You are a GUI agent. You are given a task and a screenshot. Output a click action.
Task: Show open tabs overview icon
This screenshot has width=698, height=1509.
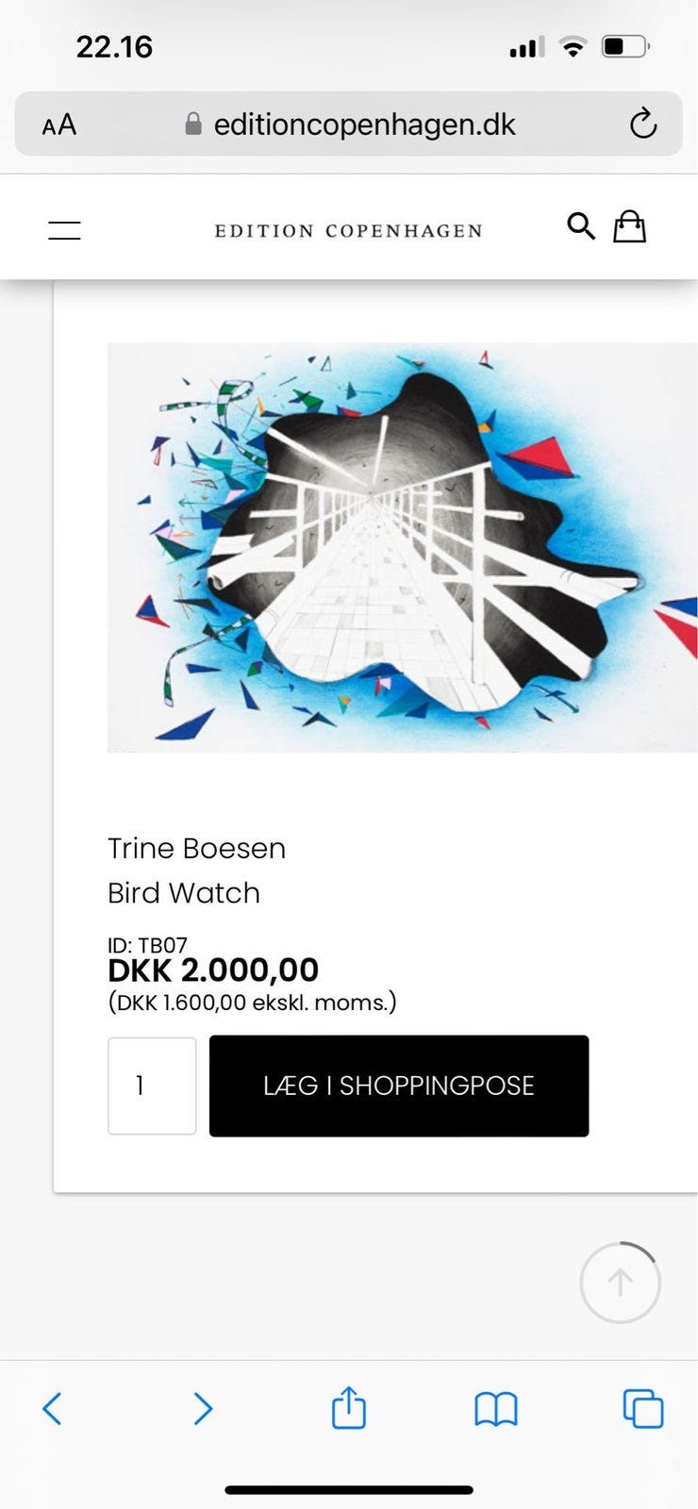(643, 1409)
